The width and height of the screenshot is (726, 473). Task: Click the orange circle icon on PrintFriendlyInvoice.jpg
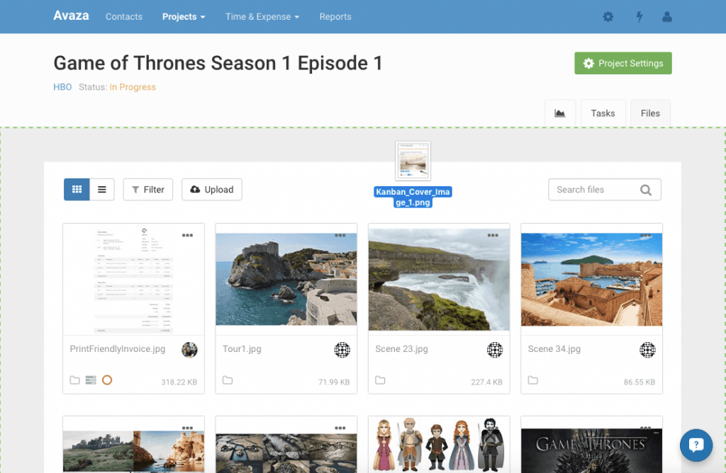pyautogui.click(x=107, y=381)
